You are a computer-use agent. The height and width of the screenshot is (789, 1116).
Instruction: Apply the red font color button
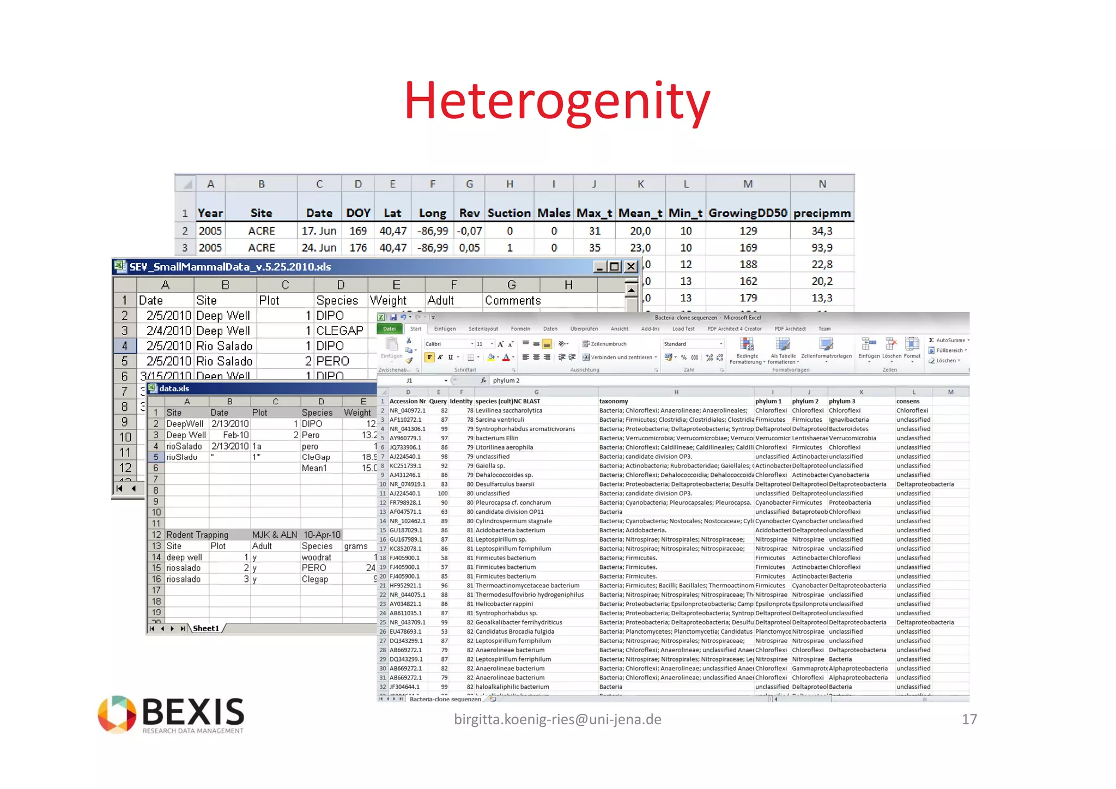(506, 357)
